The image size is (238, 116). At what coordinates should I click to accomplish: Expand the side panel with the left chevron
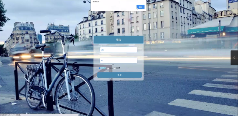234,58
